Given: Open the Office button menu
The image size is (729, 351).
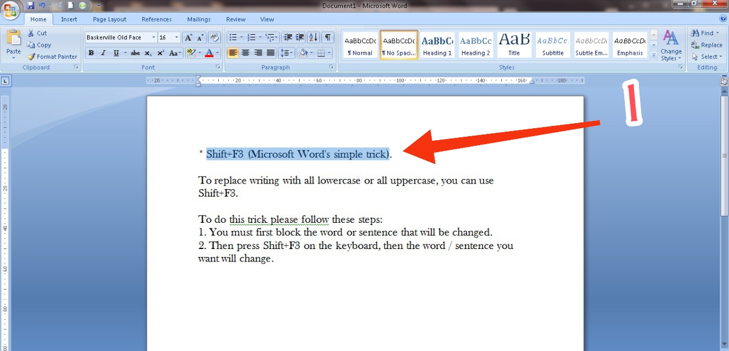Looking at the screenshot, I should 10,10.
